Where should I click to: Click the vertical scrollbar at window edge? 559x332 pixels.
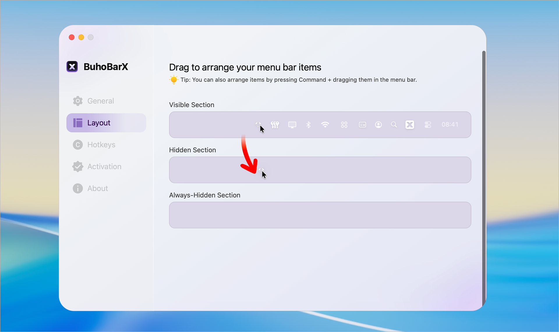484,175
